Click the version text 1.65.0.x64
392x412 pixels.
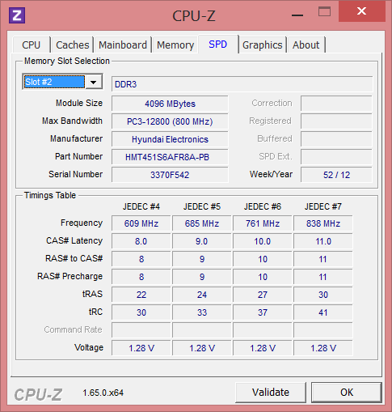[x=103, y=393]
